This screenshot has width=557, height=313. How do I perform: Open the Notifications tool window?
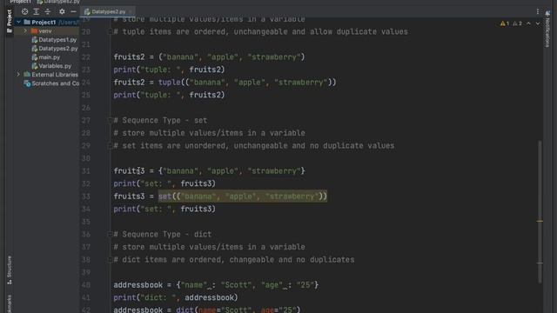pos(547,29)
